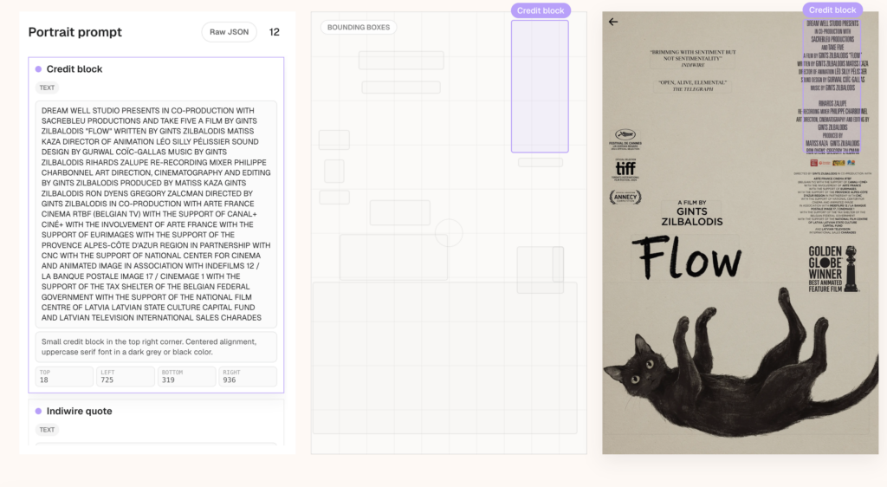Click the Annecy laurel logo on poster
The image size is (887, 487).
(625, 197)
